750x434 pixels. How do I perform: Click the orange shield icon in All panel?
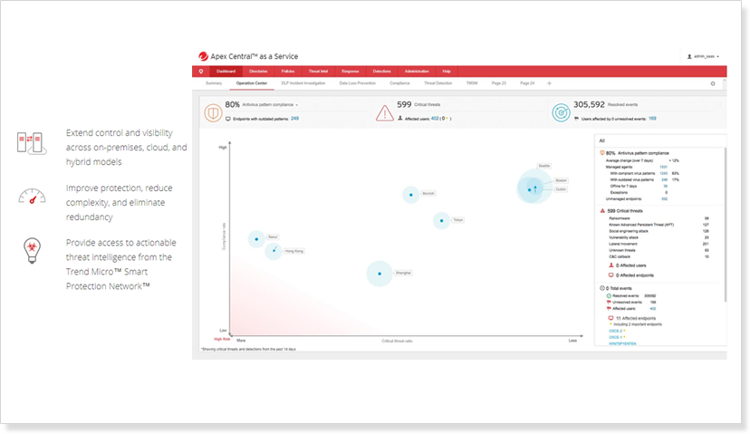pos(602,153)
